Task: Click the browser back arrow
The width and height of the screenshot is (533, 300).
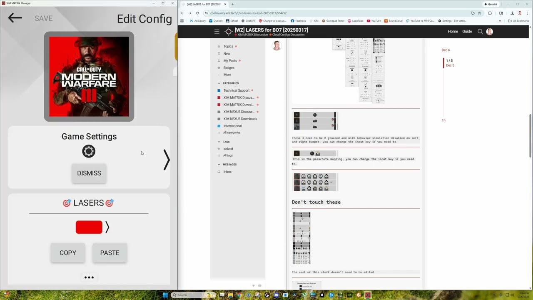Action: pyautogui.click(x=182, y=13)
